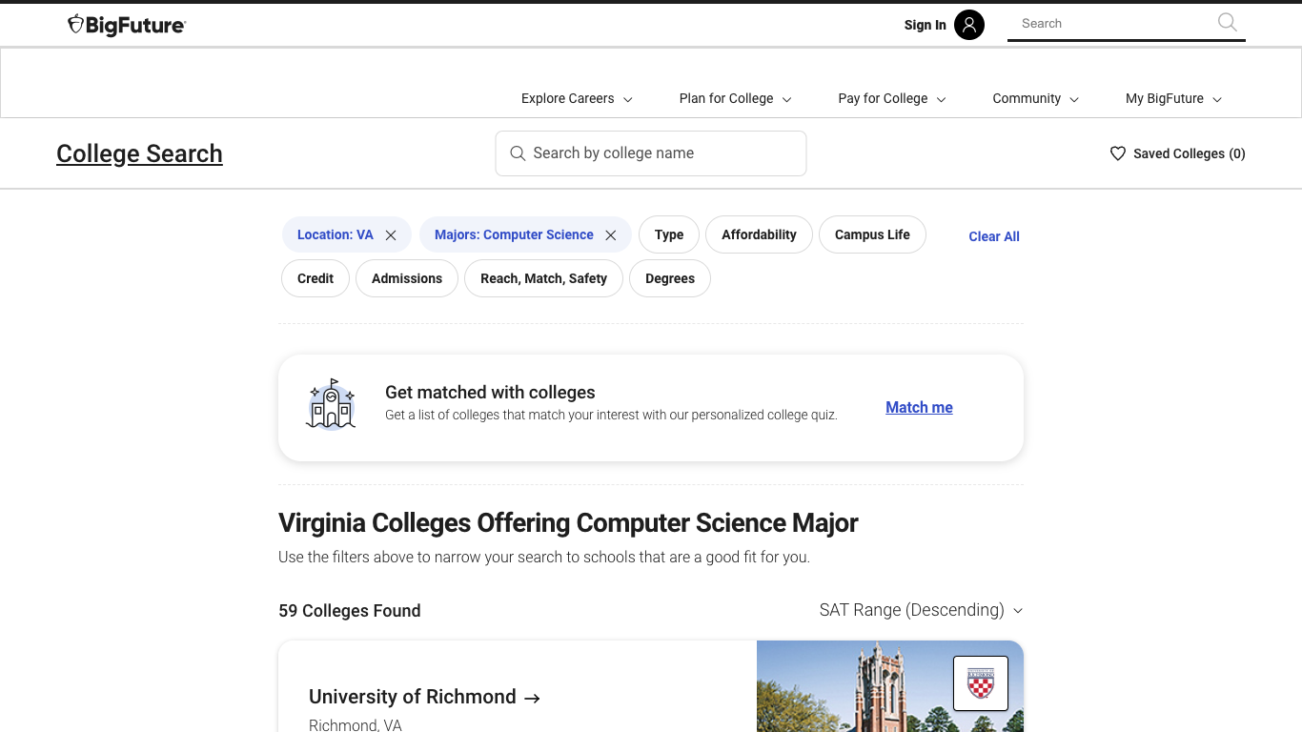
Task: Expand the Explore Careers menu
Action: click(577, 98)
